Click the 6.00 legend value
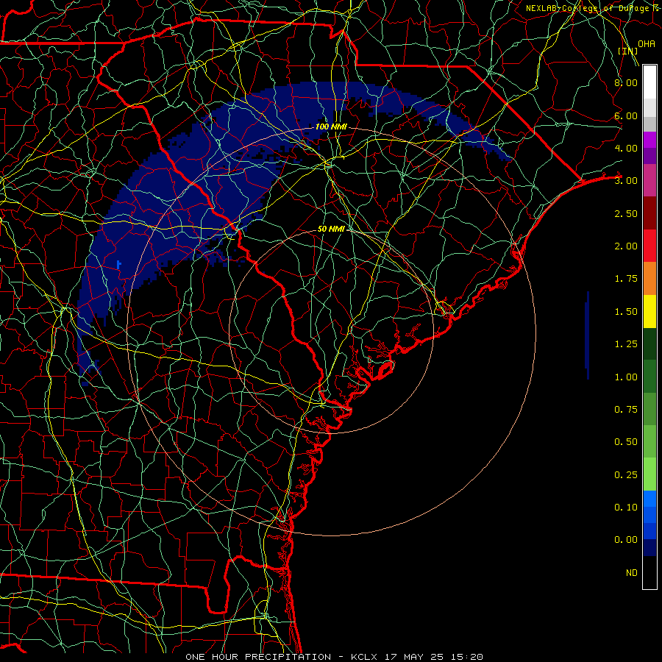 (626, 115)
